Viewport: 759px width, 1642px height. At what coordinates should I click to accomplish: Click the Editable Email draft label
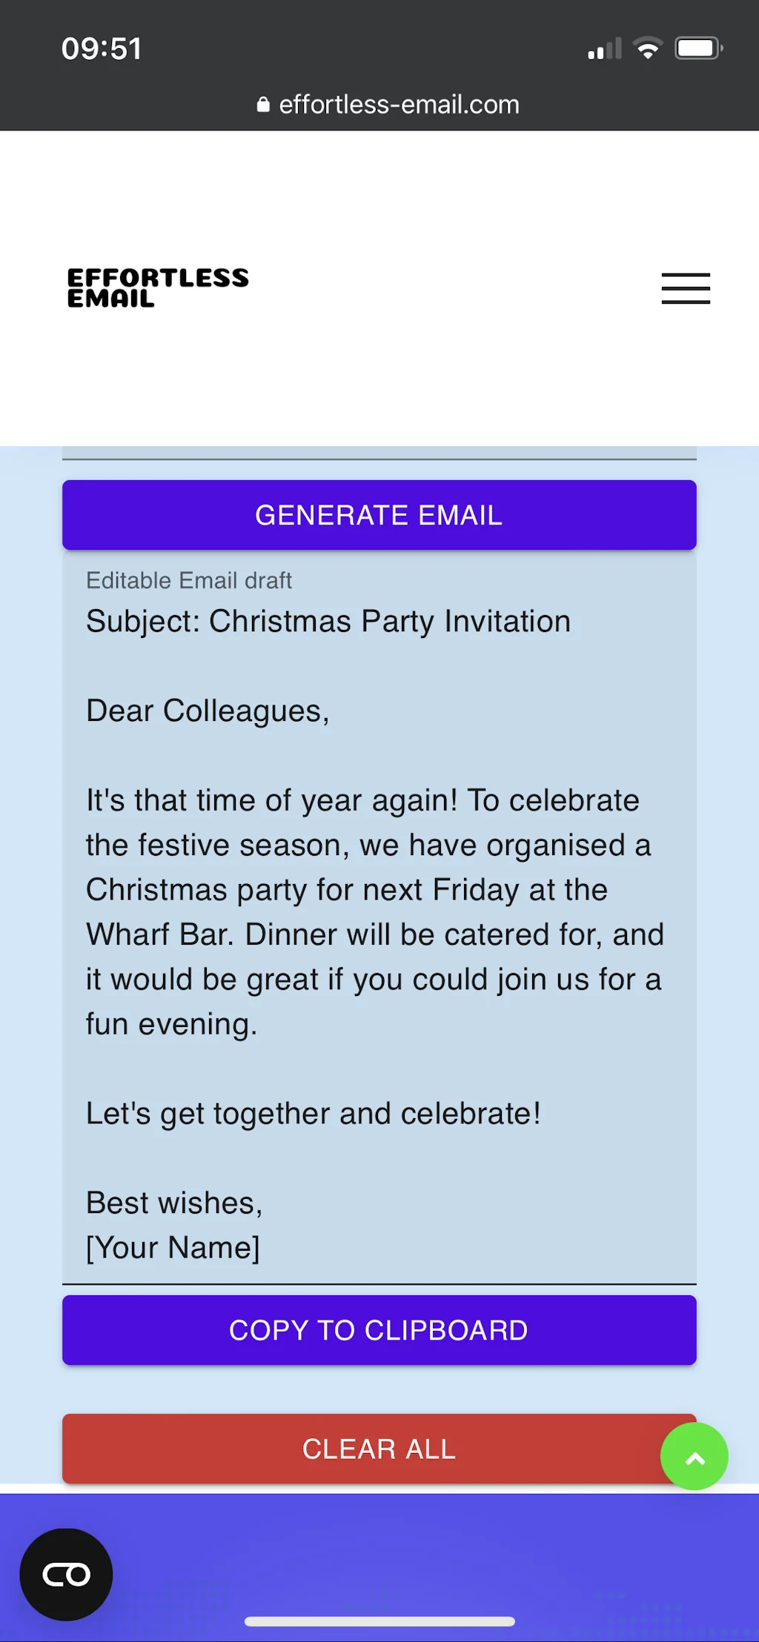(189, 580)
